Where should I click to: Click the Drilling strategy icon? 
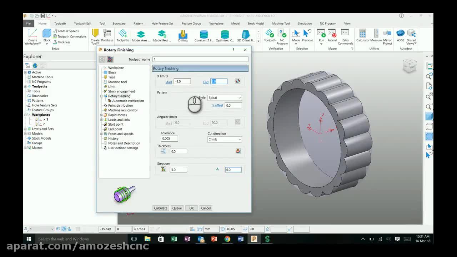183,35
